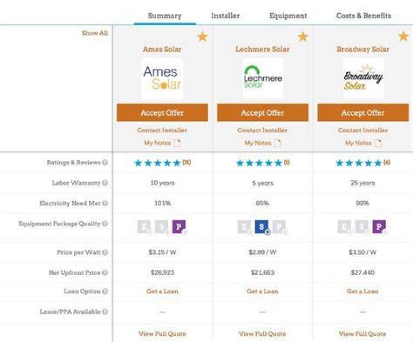
Task: Click the Broadway Solar logo thumbnail
Action: [363, 78]
